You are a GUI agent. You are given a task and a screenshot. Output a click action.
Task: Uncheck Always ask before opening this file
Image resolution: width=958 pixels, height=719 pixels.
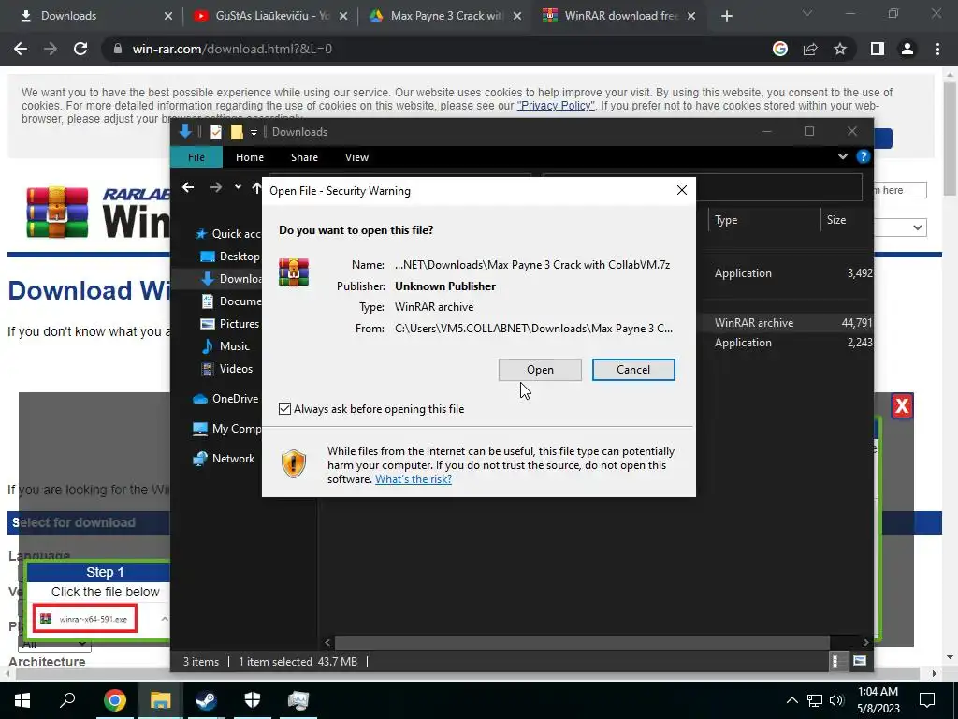[284, 408]
